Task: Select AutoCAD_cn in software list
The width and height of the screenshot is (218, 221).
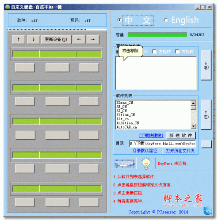Action: point(126,127)
